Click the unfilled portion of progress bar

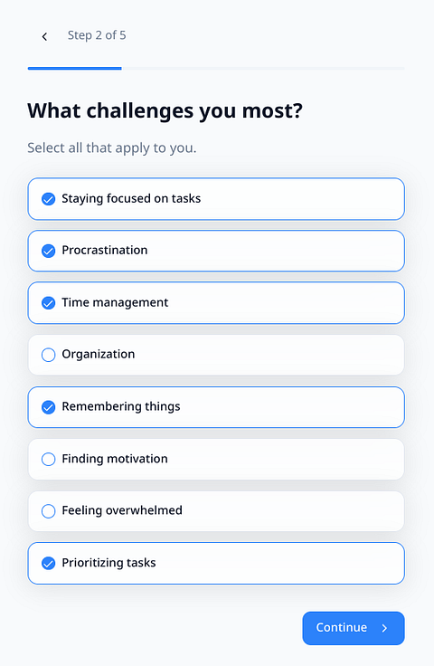263,68
